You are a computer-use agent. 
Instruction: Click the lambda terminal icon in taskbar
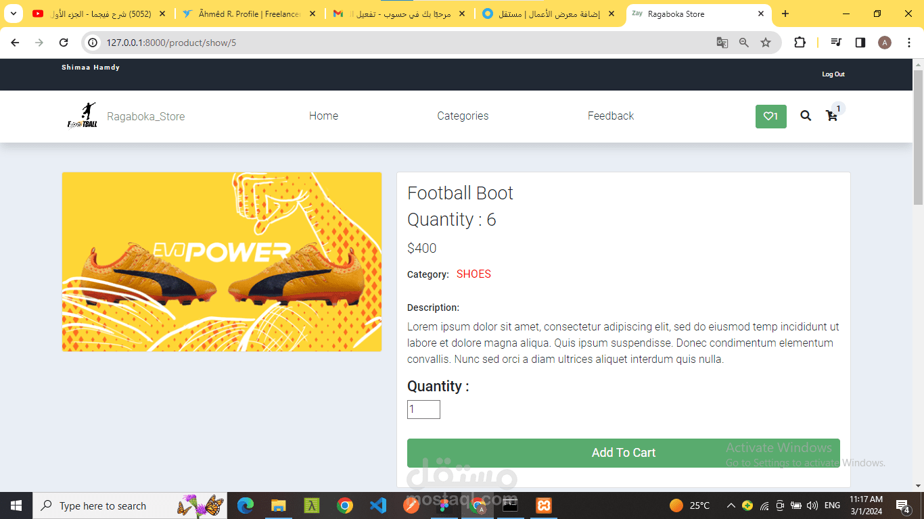pyautogui.click(x=311, y=505)
